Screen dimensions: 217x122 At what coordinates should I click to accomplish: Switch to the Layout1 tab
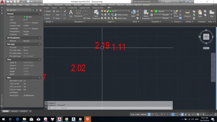point(14,111)
